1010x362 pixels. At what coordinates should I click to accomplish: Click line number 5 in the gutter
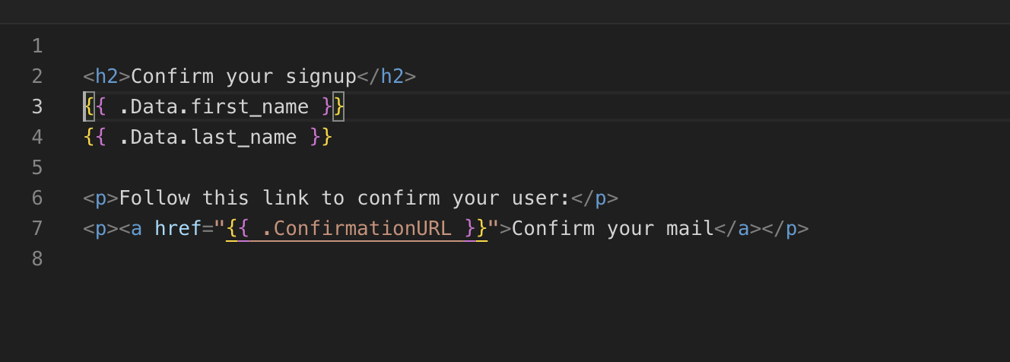coord(37,168)
